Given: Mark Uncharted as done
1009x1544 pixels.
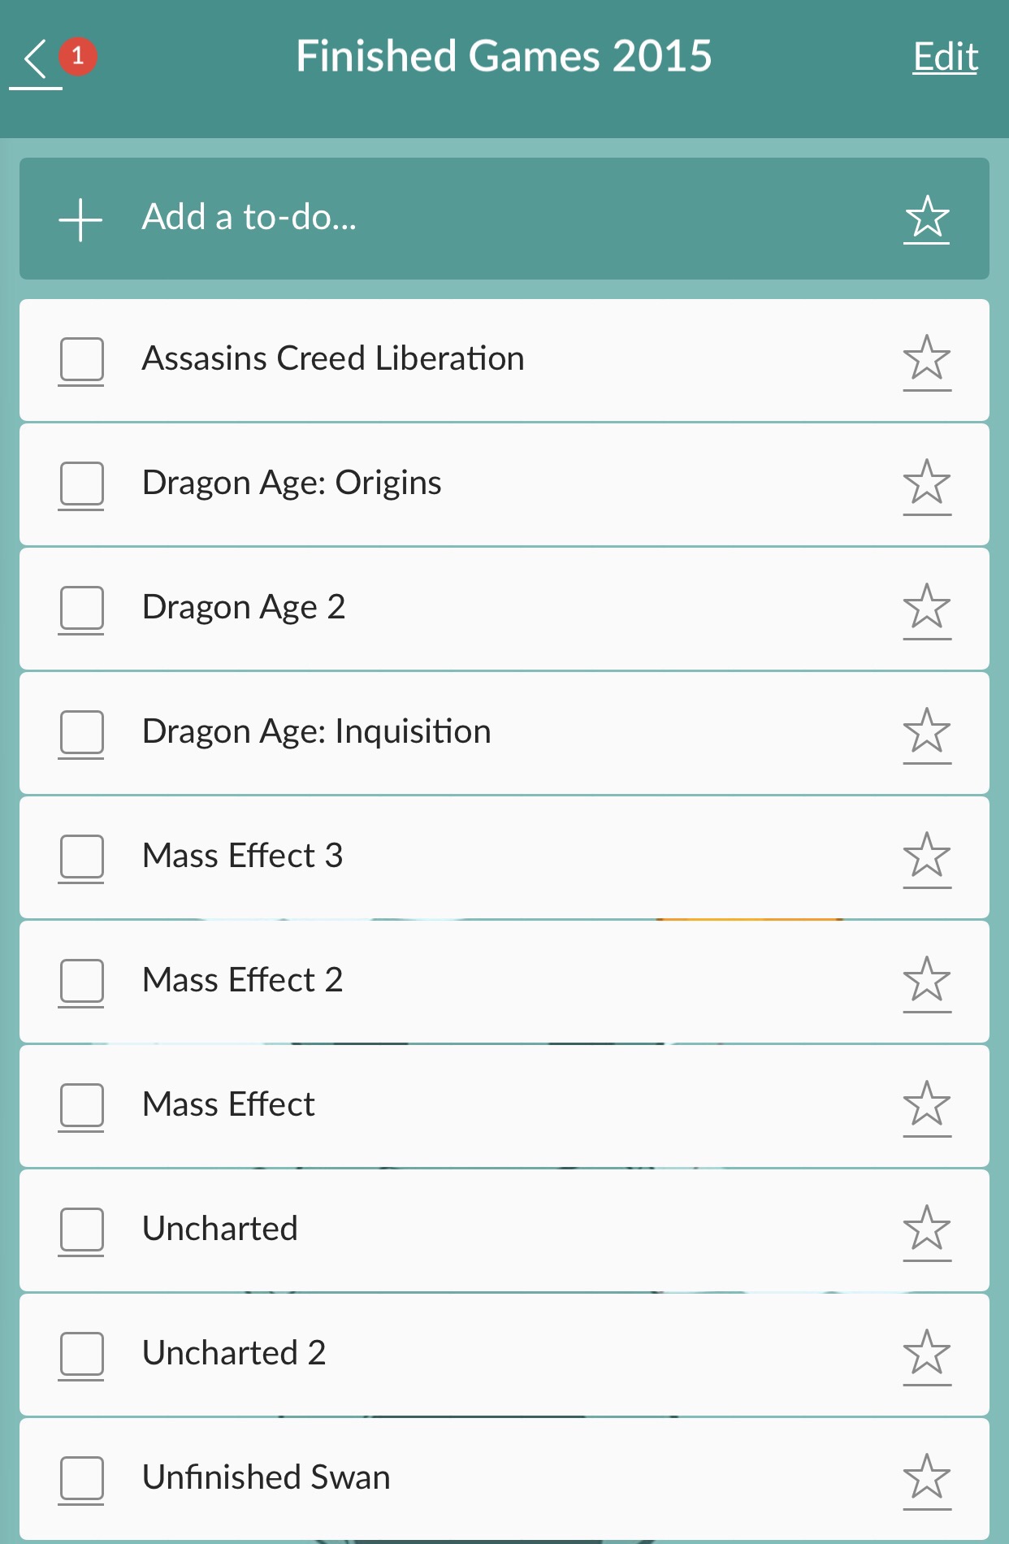Looking at the screenshot, I should 81,1230.
